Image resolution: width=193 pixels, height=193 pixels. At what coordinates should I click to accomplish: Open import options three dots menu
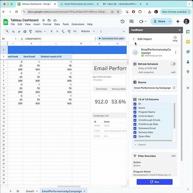coord(176,52)
